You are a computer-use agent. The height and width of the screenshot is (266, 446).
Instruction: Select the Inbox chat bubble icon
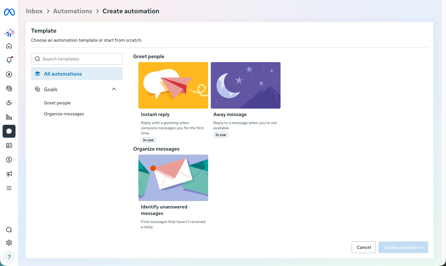click(x=9, y=131)
